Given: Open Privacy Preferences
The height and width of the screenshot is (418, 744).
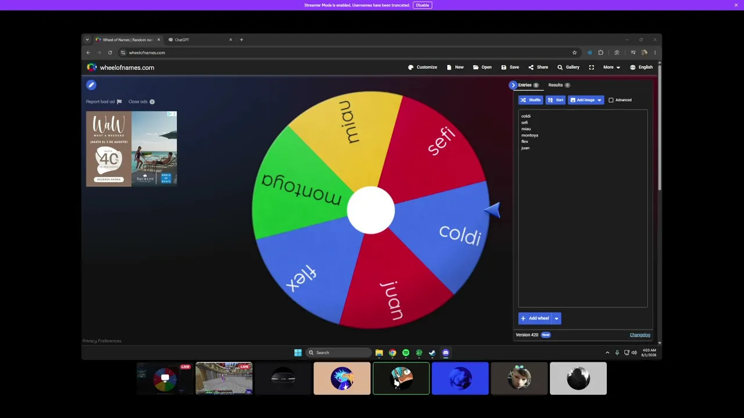Looking at the screenshot, I should [102, 341].
